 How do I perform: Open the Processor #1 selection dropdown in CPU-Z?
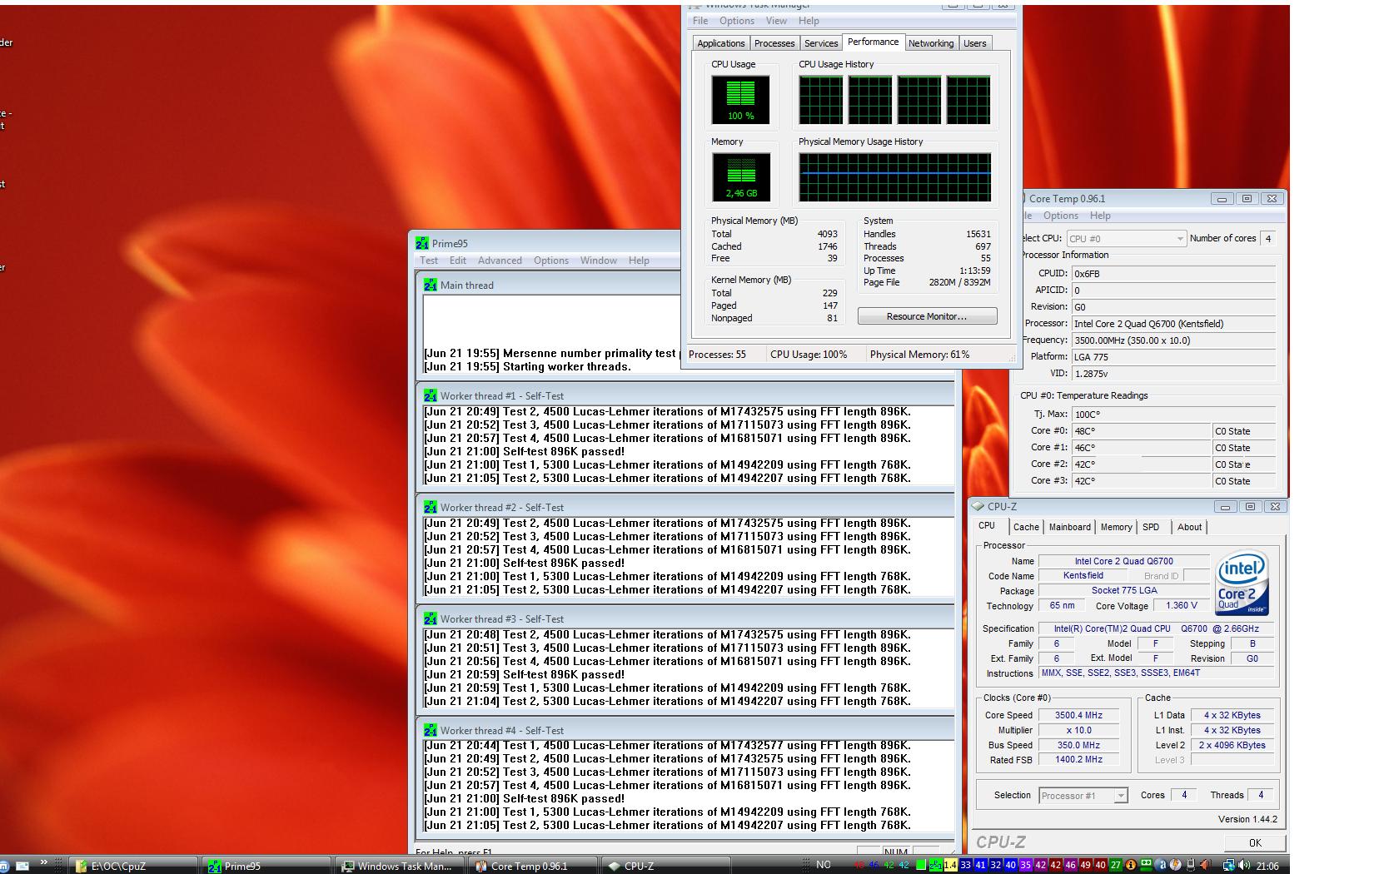(x=1083, y=796)
